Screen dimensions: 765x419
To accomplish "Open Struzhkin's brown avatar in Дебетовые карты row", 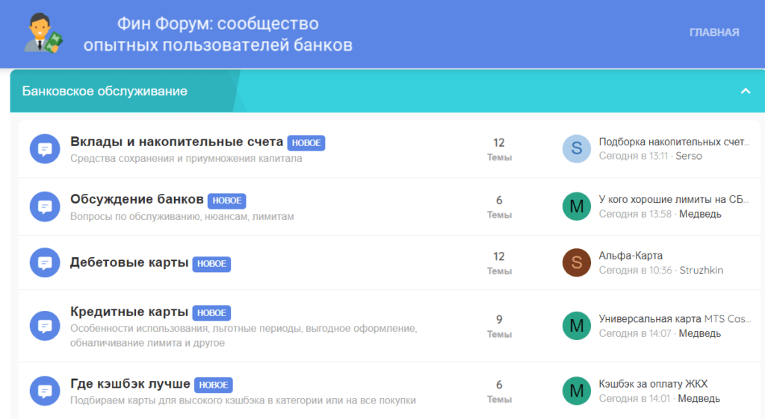I will (576, 262).
